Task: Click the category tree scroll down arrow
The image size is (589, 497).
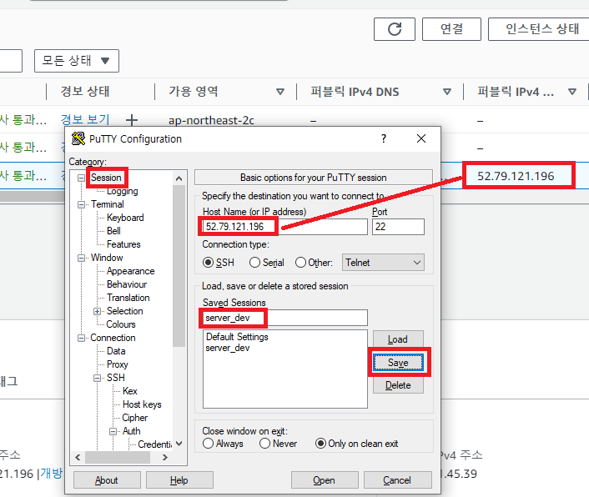Action: 179,444
